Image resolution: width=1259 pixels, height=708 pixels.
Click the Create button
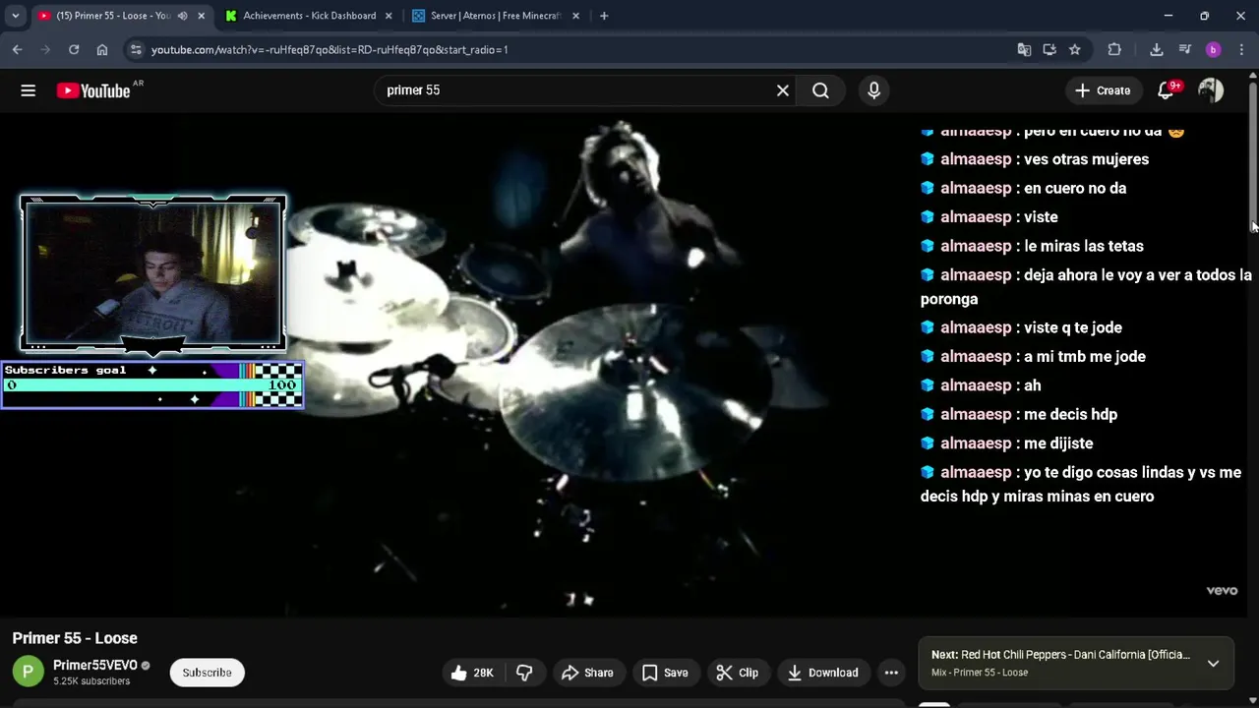[x=1103, y=90]
